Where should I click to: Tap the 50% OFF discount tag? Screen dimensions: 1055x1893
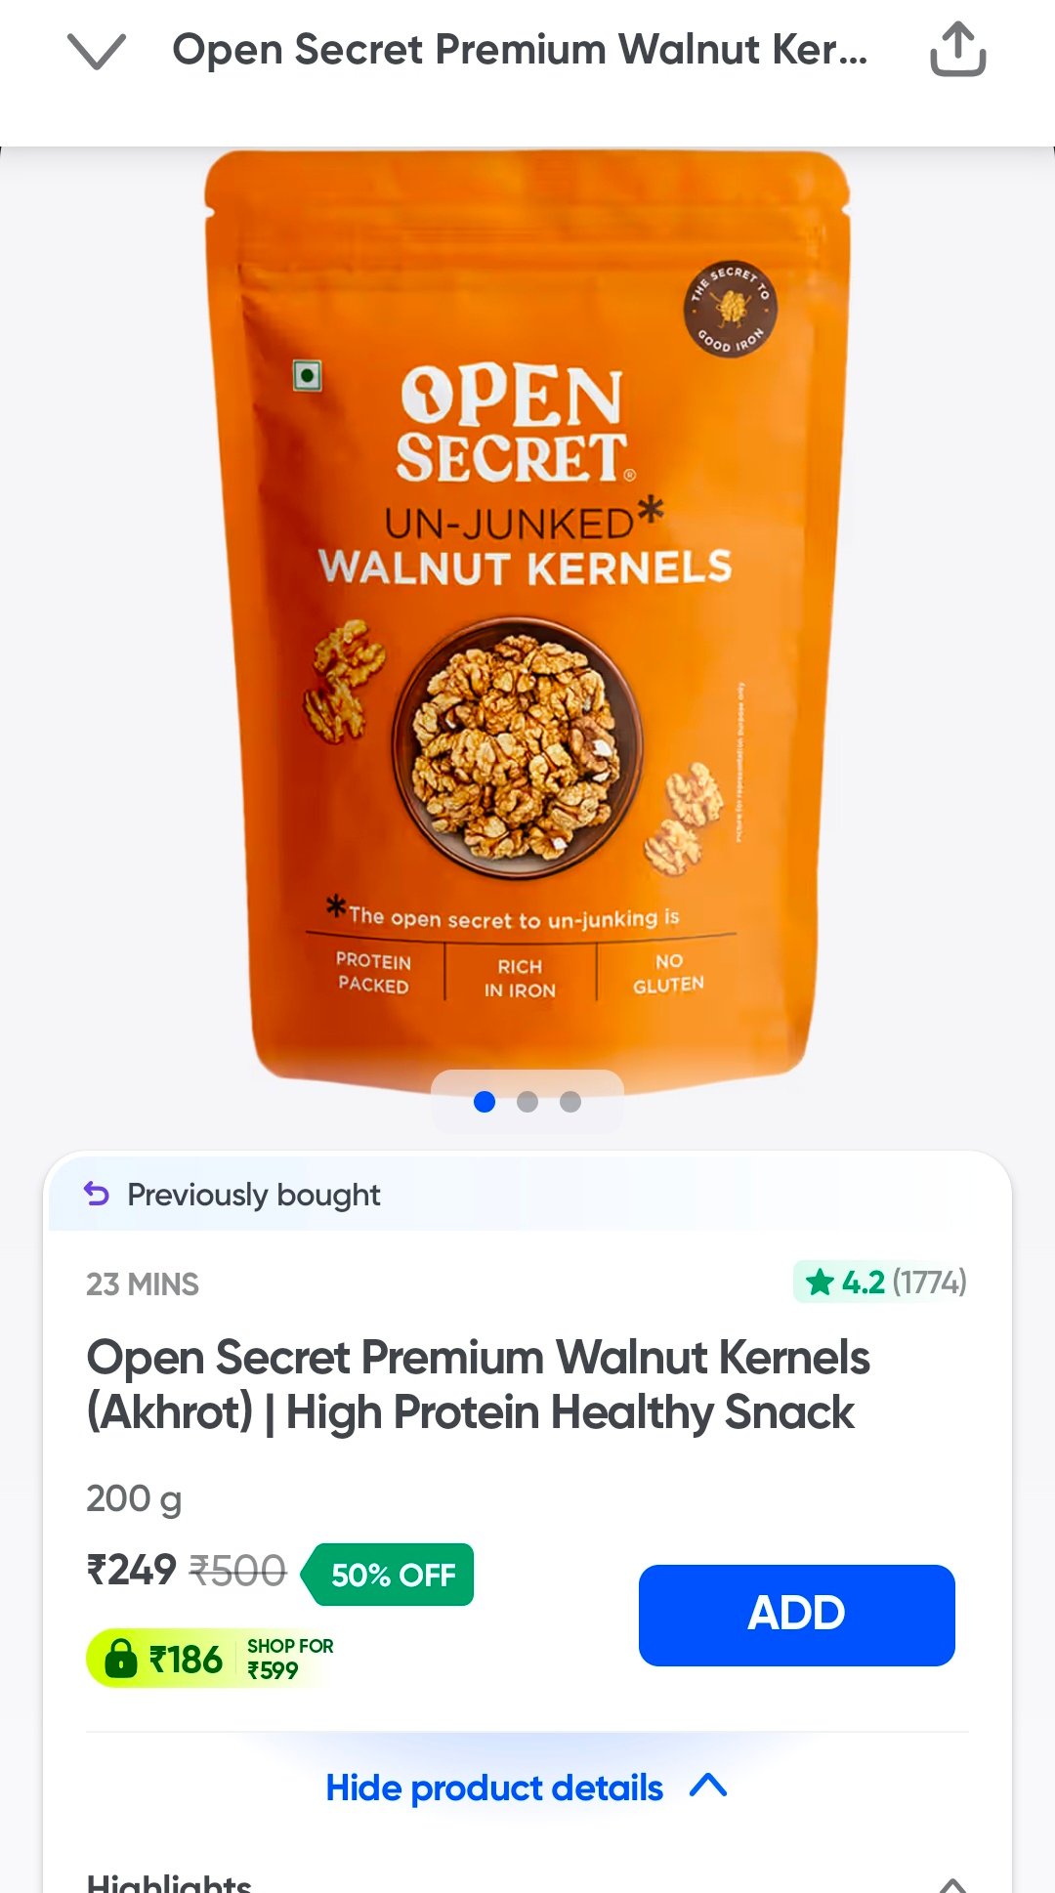pyautogui.click(x=388, y=1575)
